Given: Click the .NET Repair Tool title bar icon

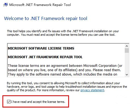Looking at the screenshot, I should point(6,5).
